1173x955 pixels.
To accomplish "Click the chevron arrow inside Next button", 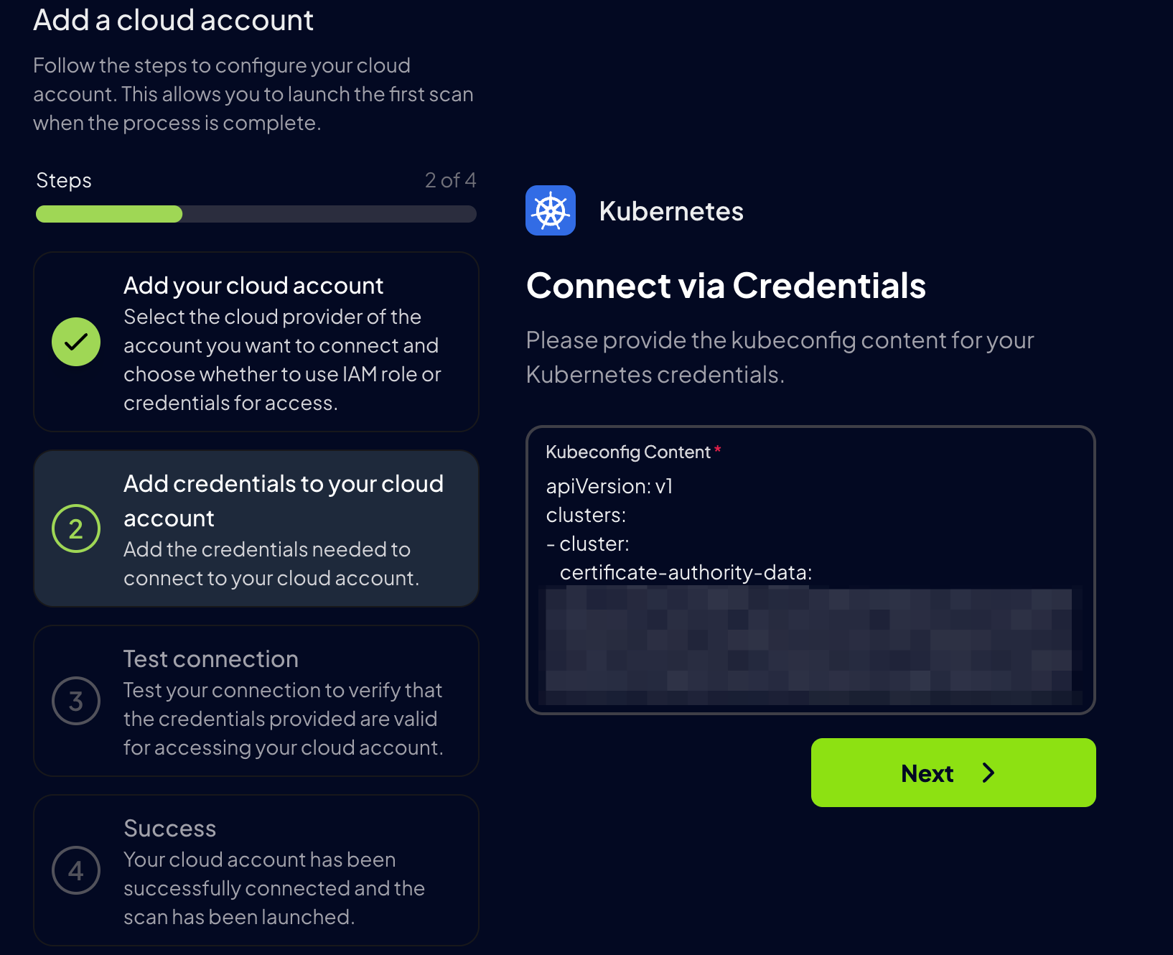I will 989,773.
